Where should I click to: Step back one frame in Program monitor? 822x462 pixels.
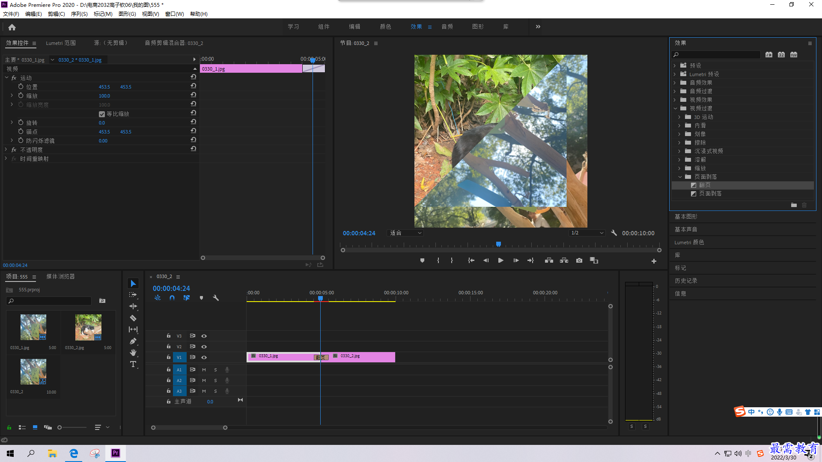486,261
